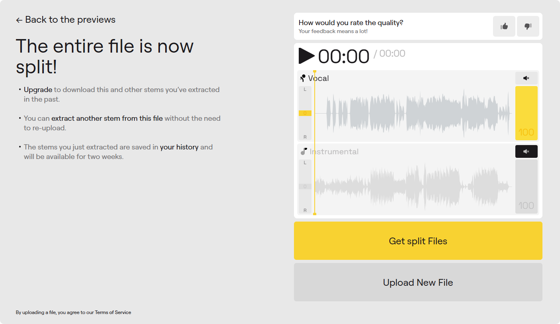Click the thumbs down rating icon
Screen dimensions: 560x324
point(528,26)
